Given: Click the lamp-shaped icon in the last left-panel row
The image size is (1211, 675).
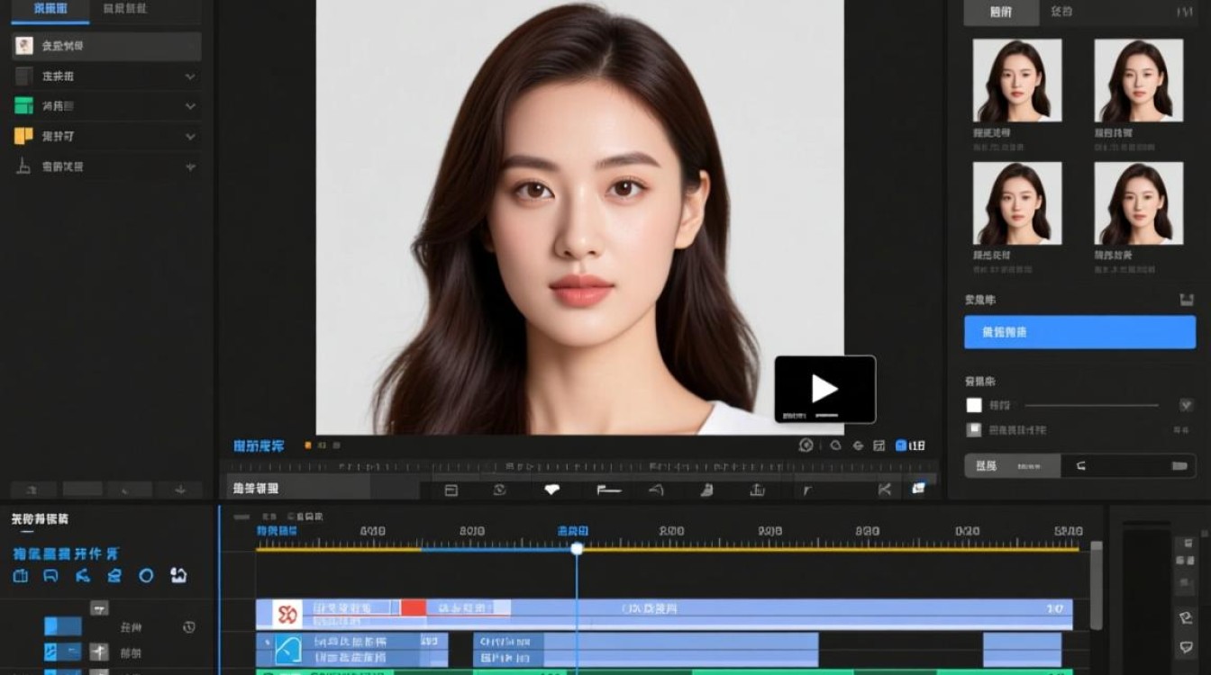Looking at the screenshot, I should [23, 166].
